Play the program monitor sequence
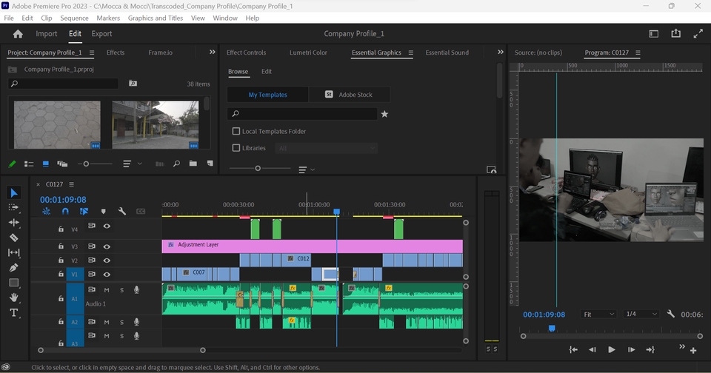The image size is (711, 373). [x=611, y=349]
